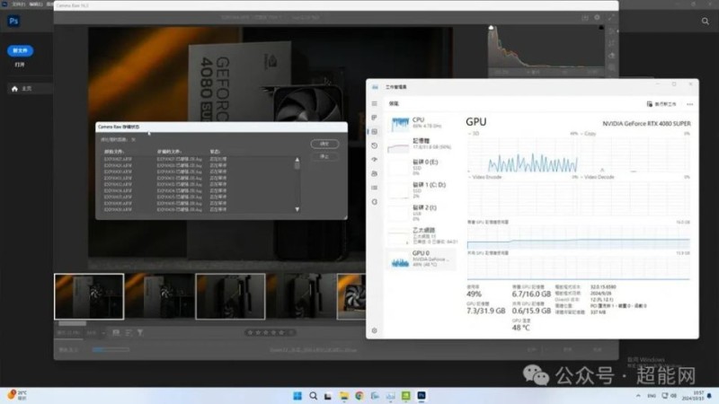Click filmstrip filter funnel icon
The image size is (719, 404).
point(140,332)
